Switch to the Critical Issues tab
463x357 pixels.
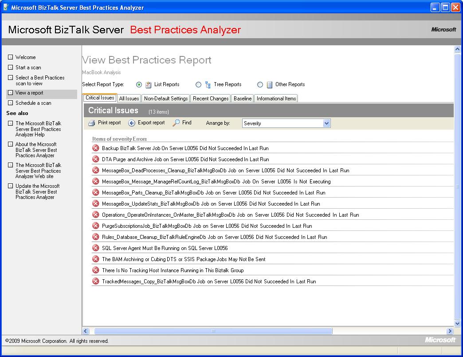coord(100,98)
